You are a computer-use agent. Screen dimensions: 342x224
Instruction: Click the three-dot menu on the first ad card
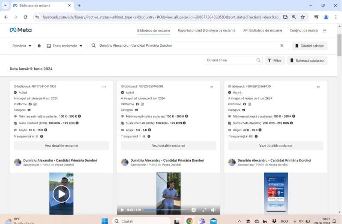104,87
